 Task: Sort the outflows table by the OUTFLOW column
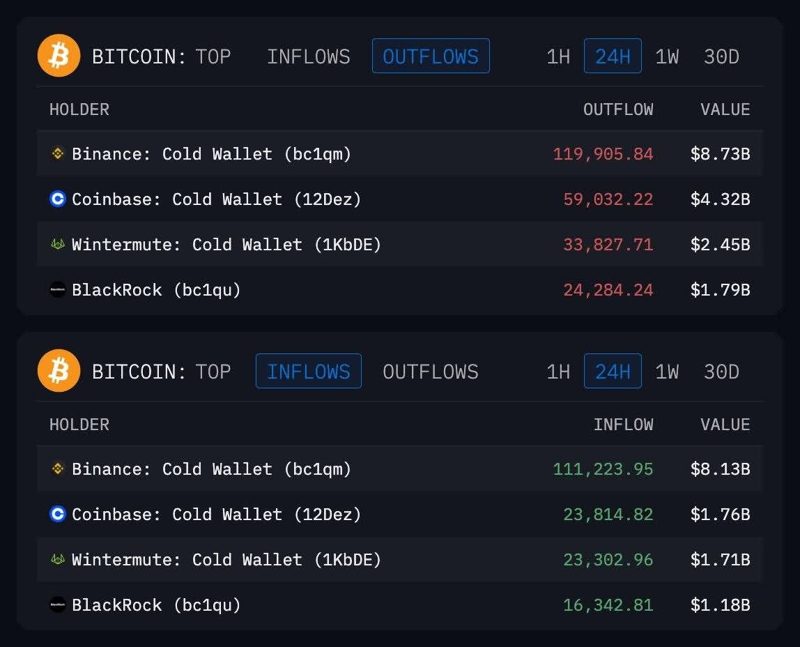(618, 109)
